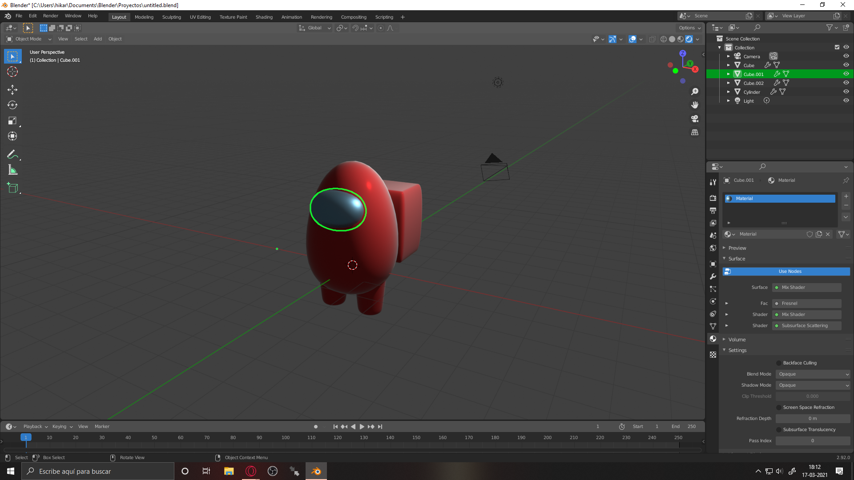Toggle camera view in viewport
The image size is (854, 480).
point(695,119)
